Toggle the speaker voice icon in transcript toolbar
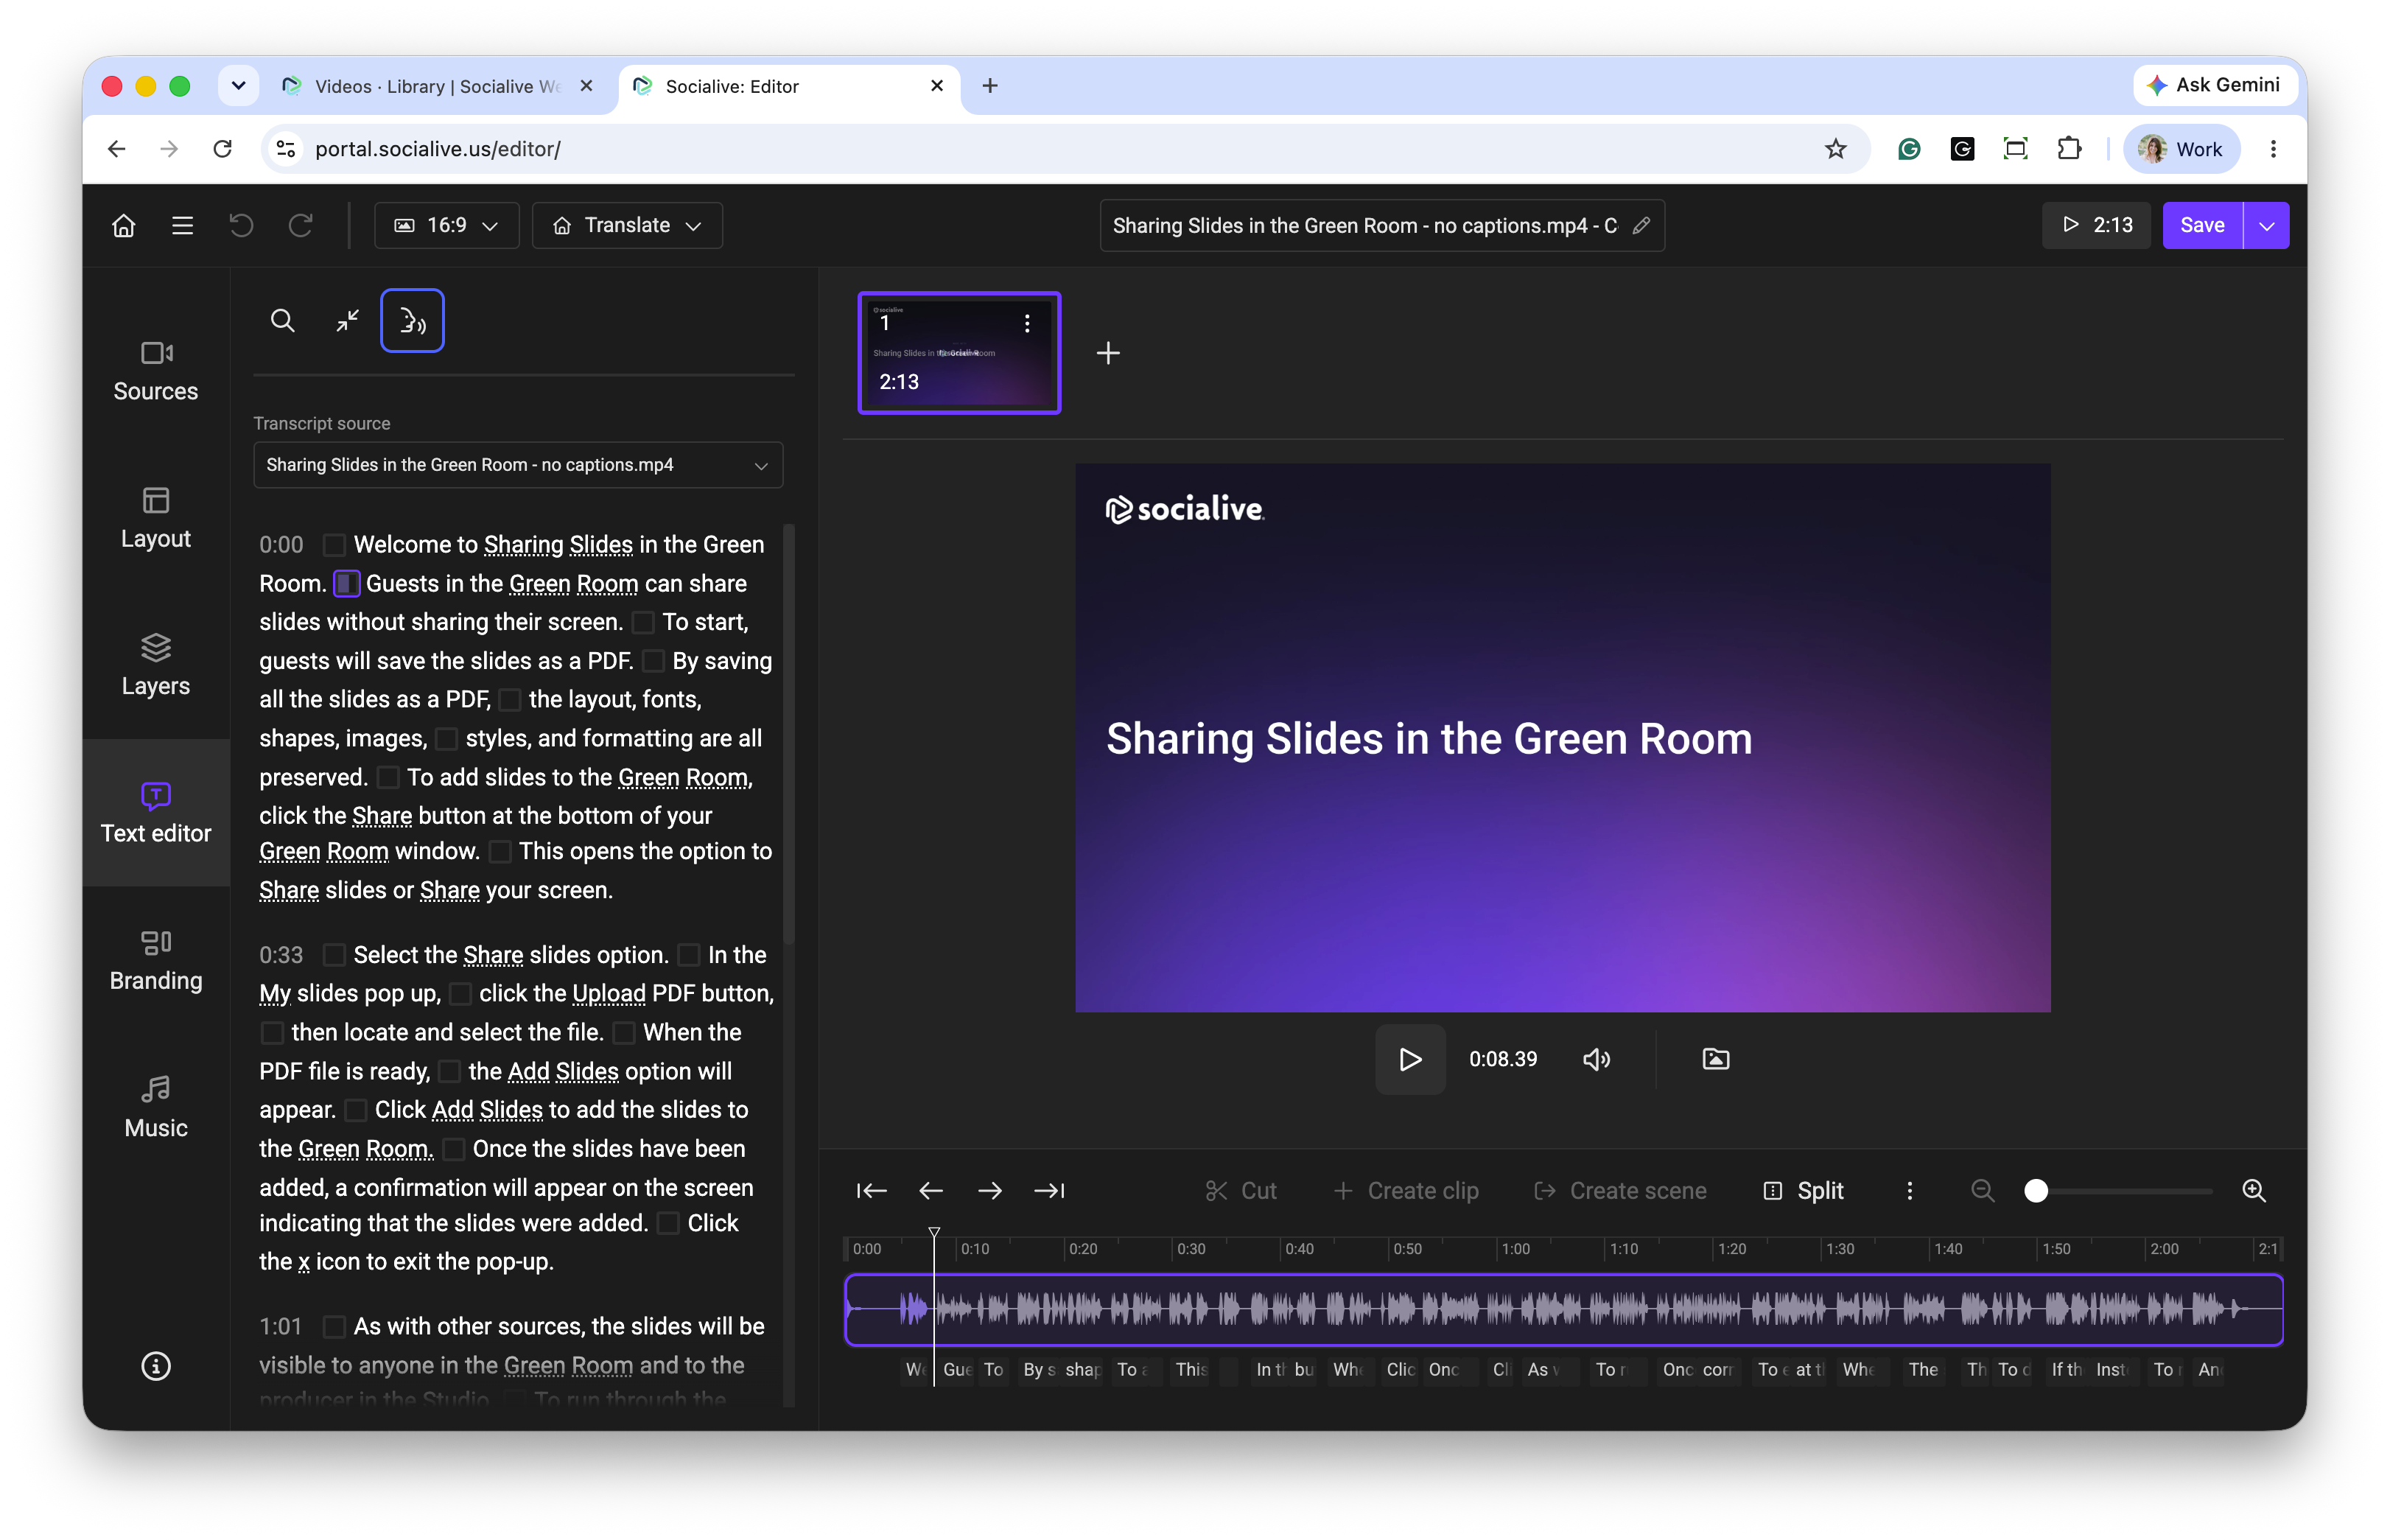The height and width of the screenshot is (1540, 2390). tap(412, 321)
